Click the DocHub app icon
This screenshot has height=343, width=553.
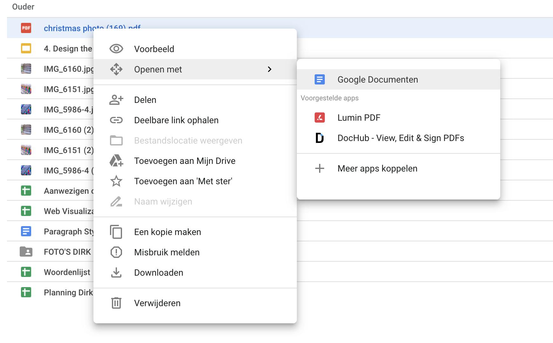[x=319, y=138]
